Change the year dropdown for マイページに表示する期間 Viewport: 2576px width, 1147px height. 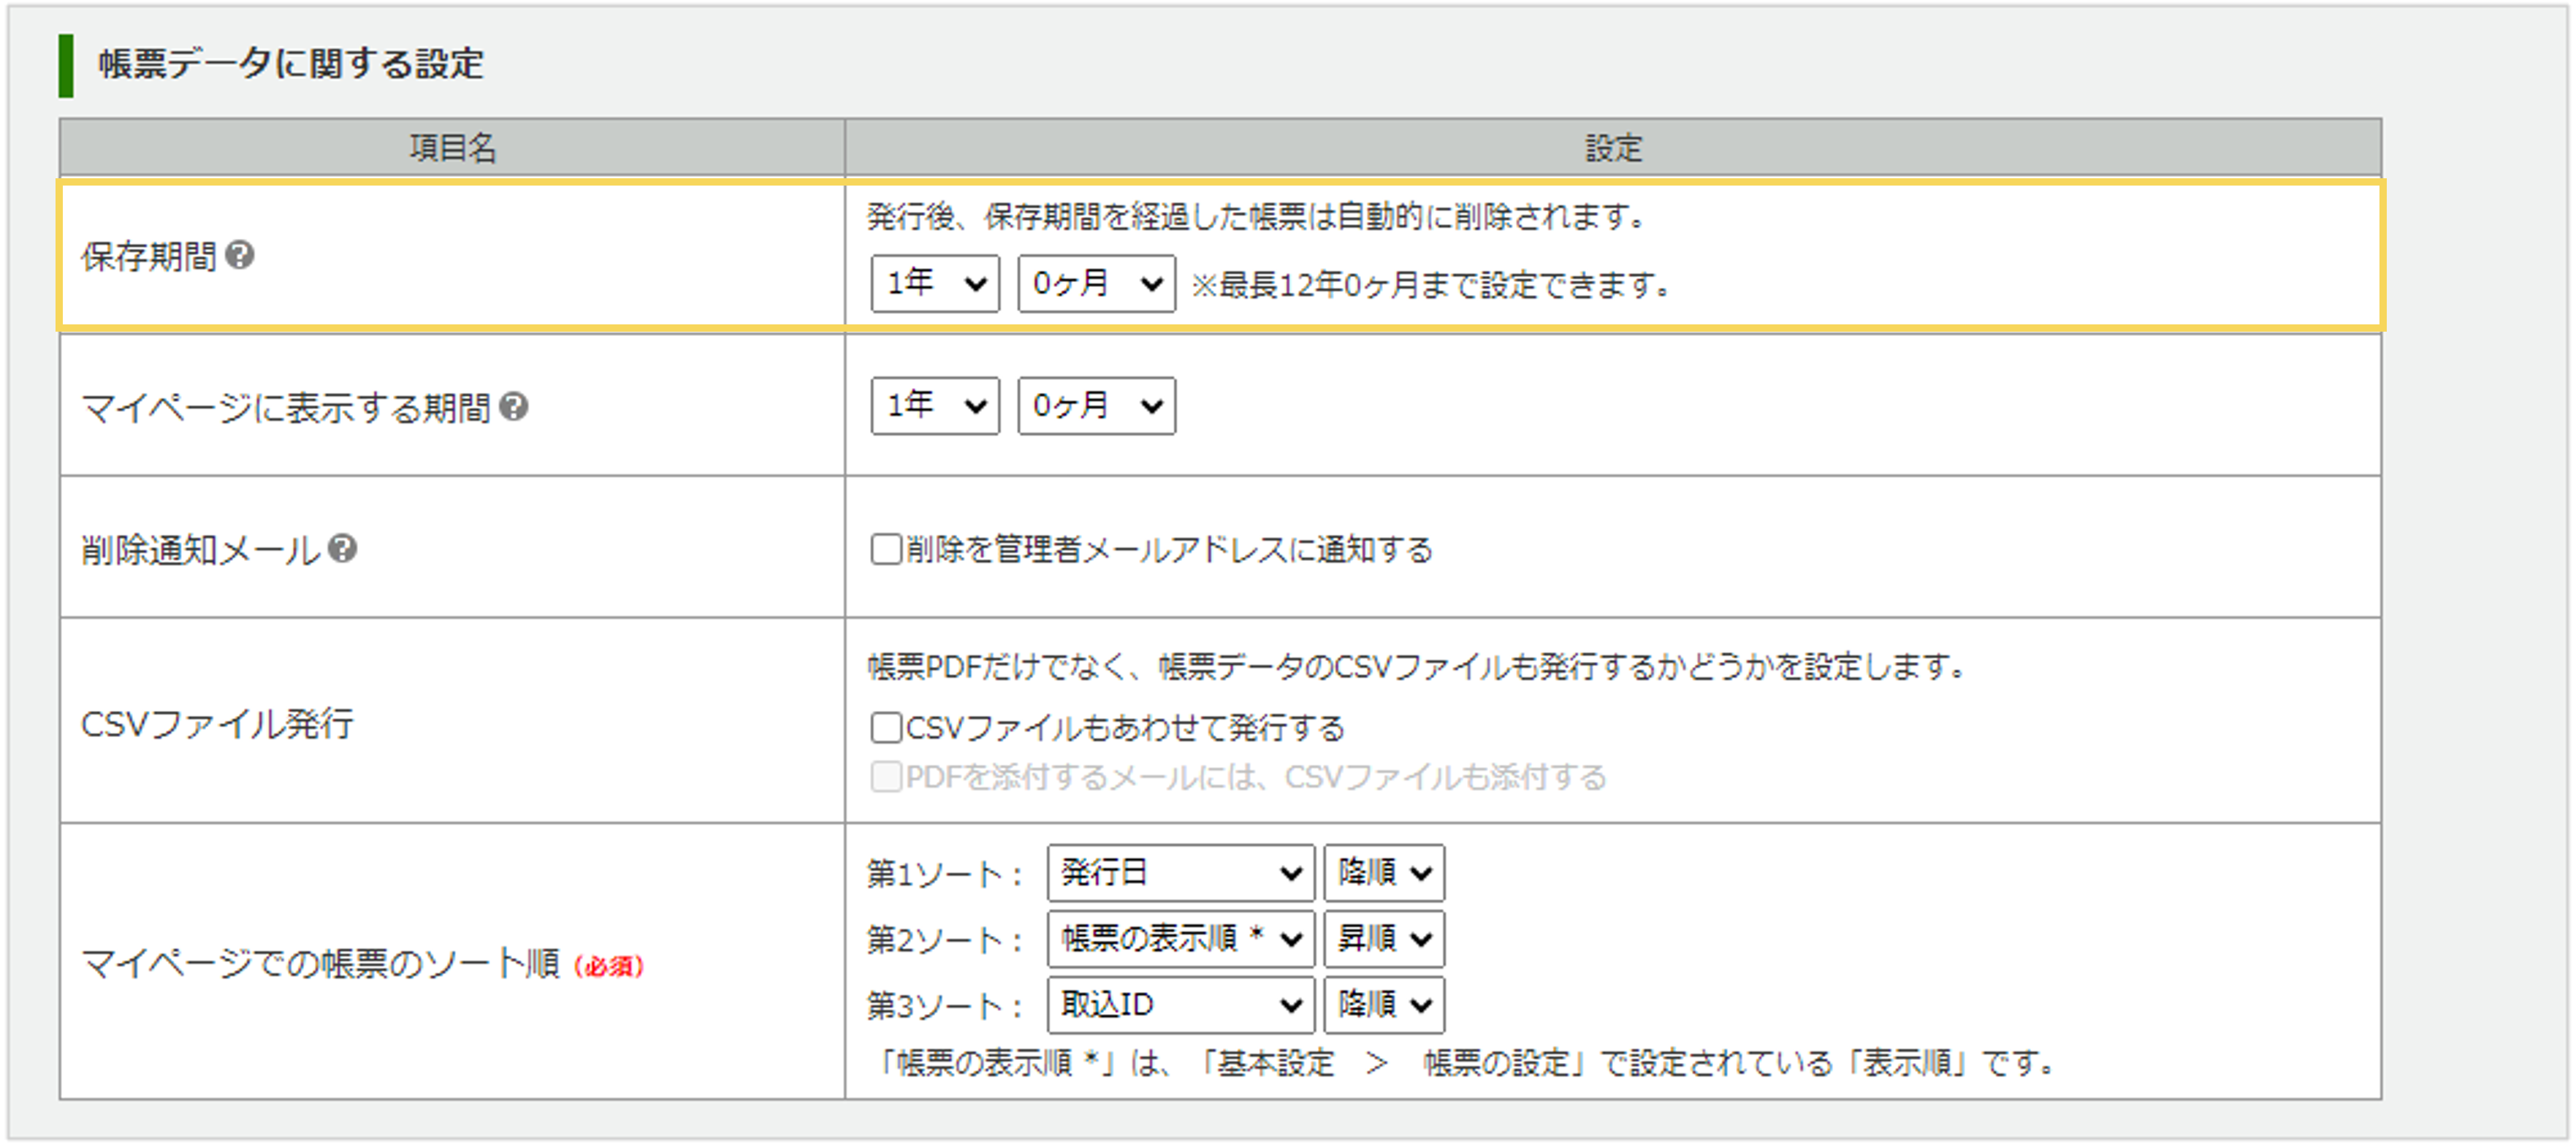[x=934, y=405]
